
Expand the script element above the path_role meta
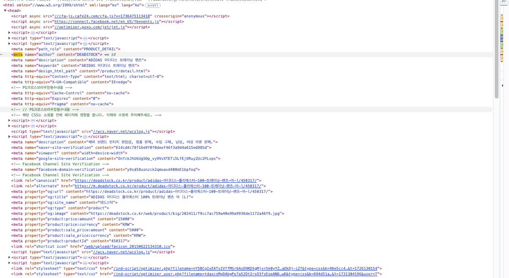point(10,44)
